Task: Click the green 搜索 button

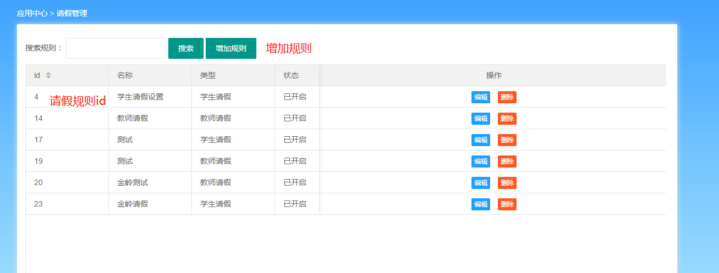Action: tap(186, 48)
